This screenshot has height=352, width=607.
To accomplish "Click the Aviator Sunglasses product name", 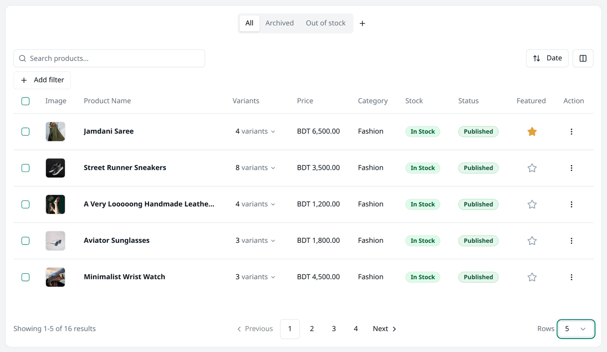I will [x=117, y=241].
